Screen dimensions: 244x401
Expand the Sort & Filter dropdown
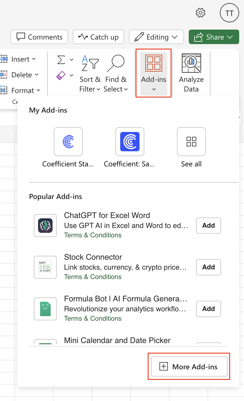pos(90,73)
